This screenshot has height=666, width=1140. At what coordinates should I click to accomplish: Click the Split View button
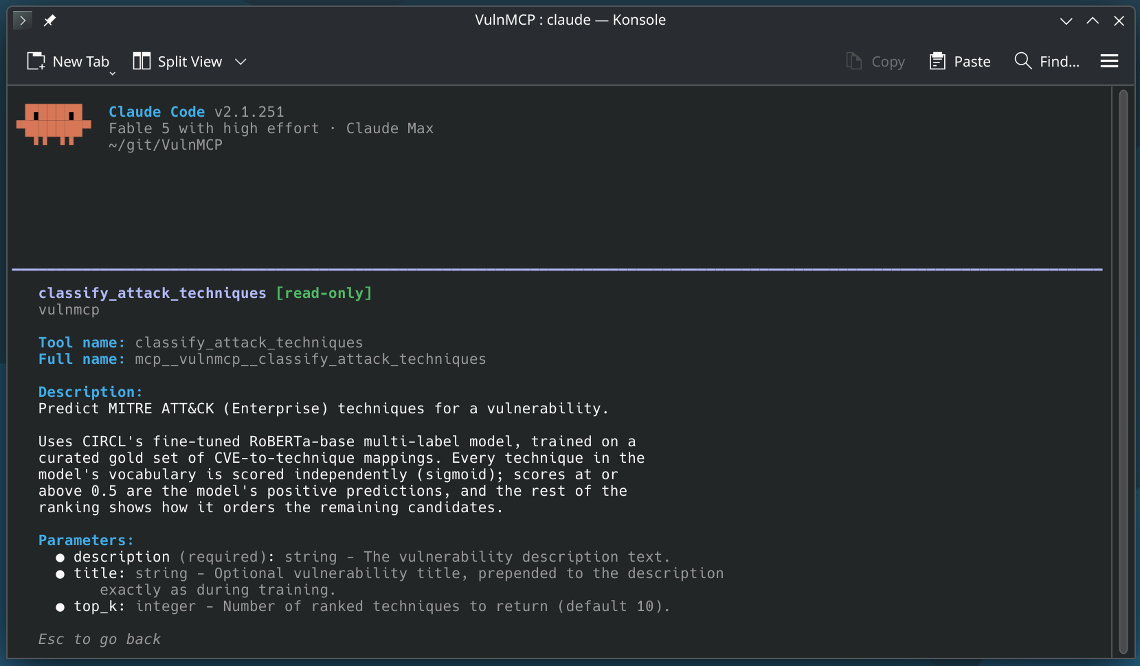177,61
